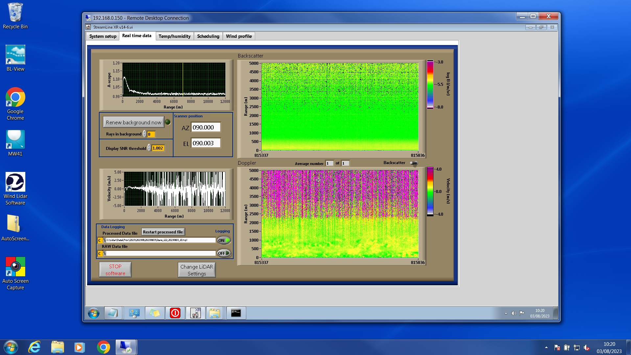
Task: Click the AZ scanner position field
Action: (x=206, y=128)
